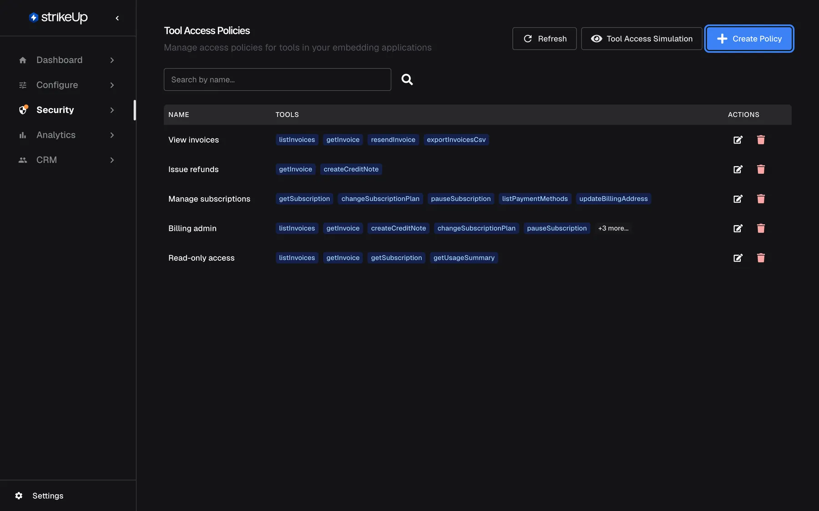Edit the Manage subscriptions policy

pyautogui.click(x=738, y=199)
